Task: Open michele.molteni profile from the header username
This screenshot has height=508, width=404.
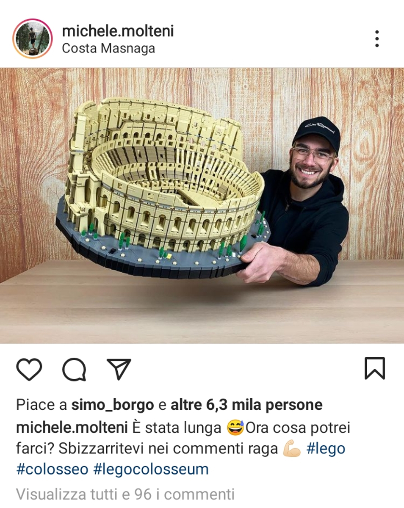Action: [118, 31]
